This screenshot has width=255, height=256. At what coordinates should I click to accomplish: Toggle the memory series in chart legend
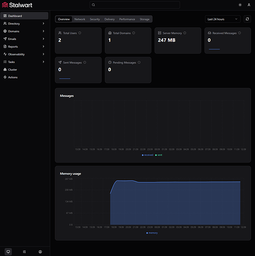click(152, 233)
